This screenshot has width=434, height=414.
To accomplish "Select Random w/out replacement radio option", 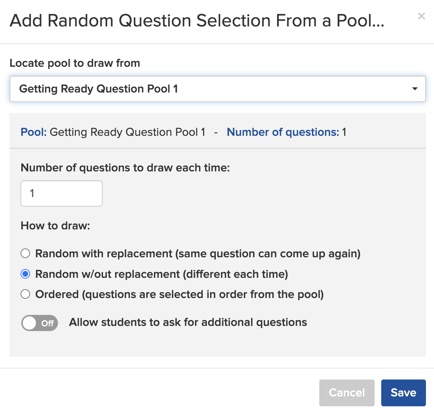I will 25,274.
